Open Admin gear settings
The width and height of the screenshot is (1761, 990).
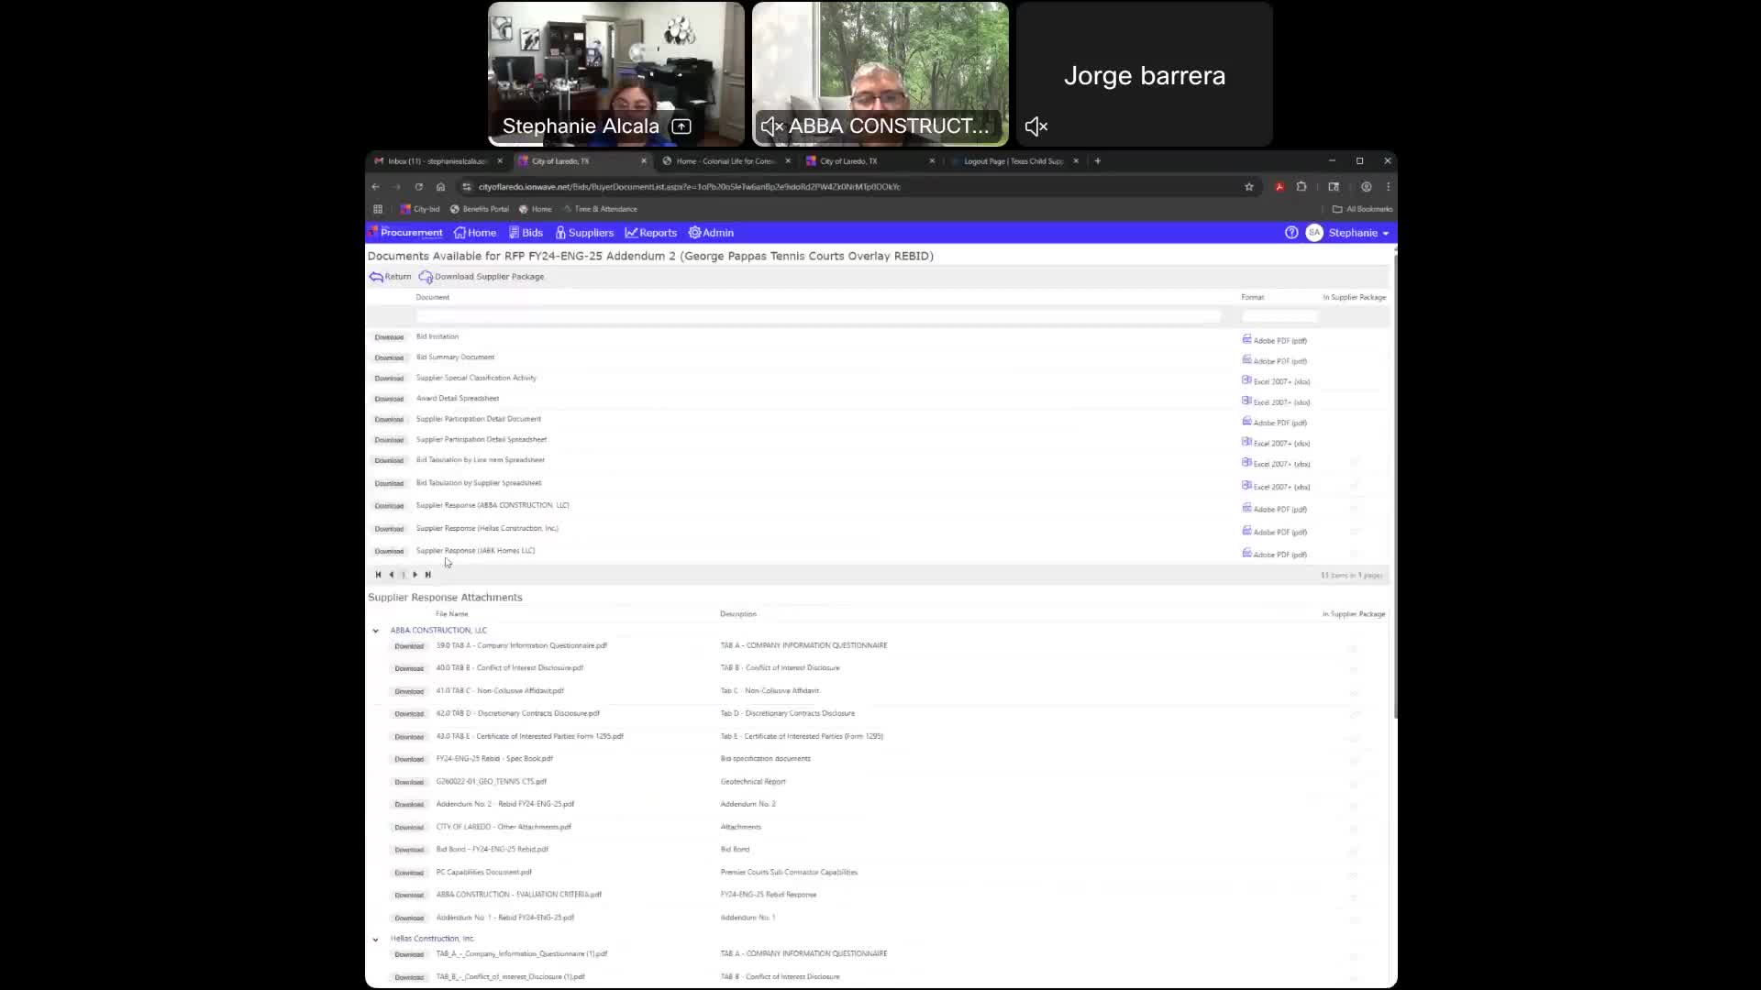(x=694, y=233)
